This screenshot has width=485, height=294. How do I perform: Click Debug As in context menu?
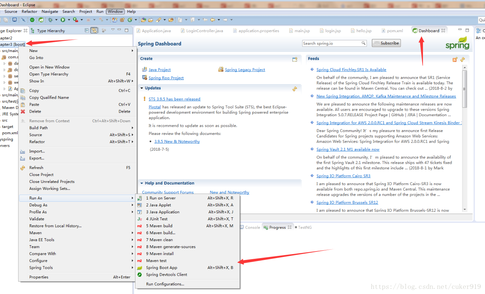tap(77, 205)
